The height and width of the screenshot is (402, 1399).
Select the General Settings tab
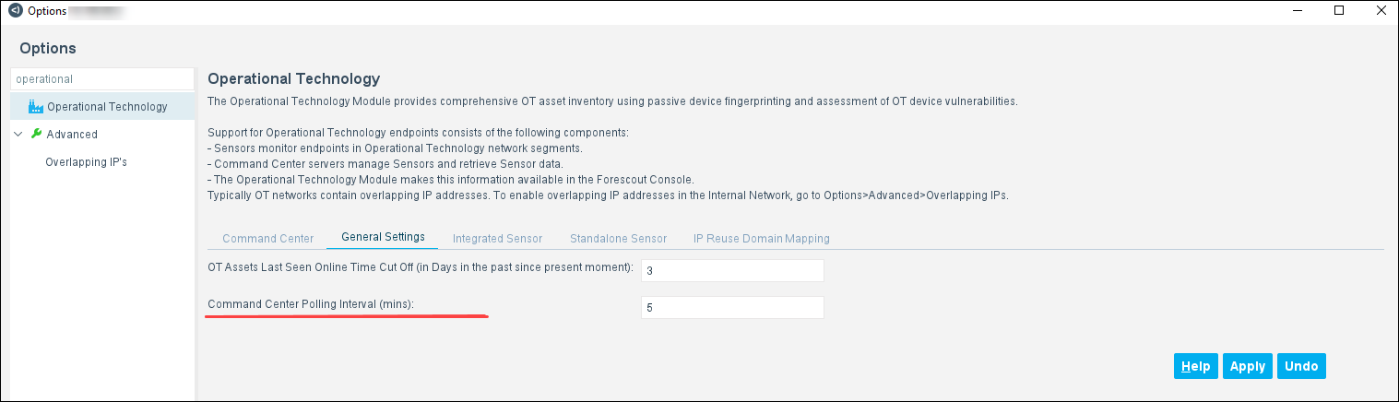click(x=383, y=237)
